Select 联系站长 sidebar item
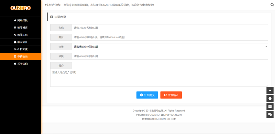This screenshot has width=275, height=134. (21, 42)
